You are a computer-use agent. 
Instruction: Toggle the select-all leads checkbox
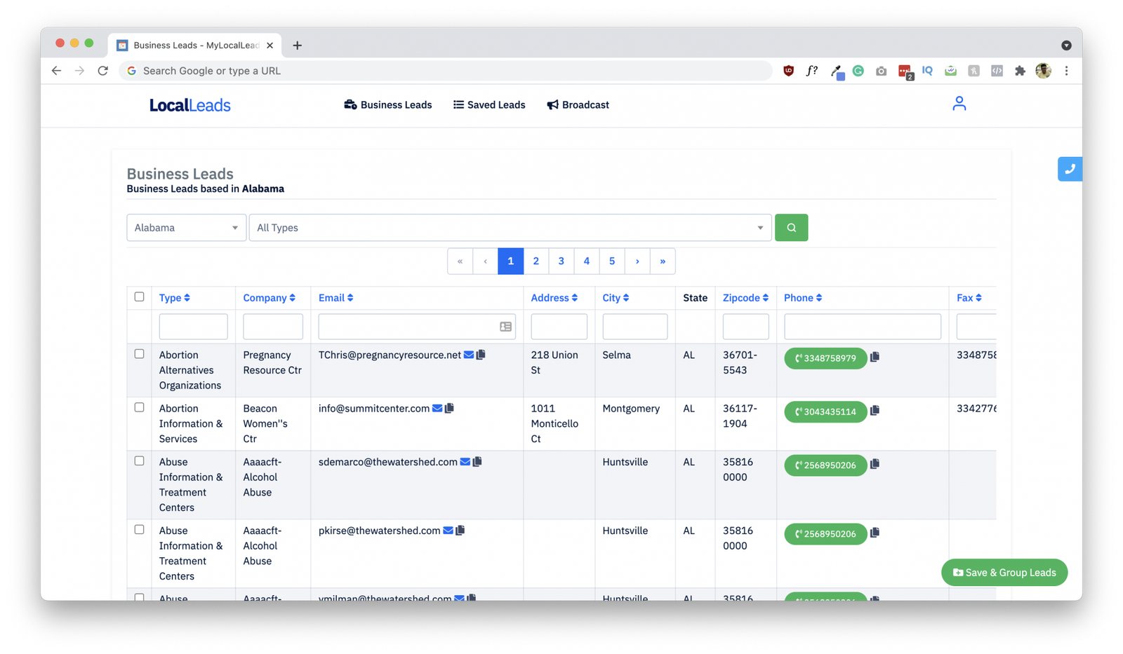pos(139,297)
